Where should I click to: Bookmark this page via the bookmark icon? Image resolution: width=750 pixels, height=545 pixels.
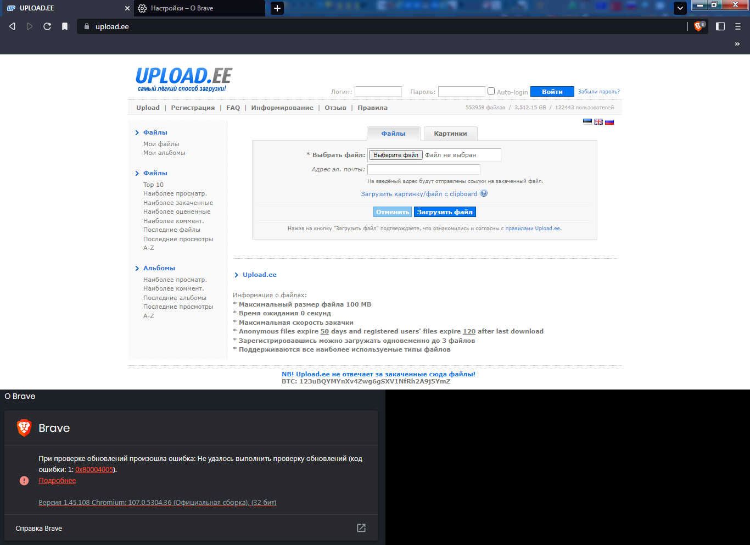65,26
